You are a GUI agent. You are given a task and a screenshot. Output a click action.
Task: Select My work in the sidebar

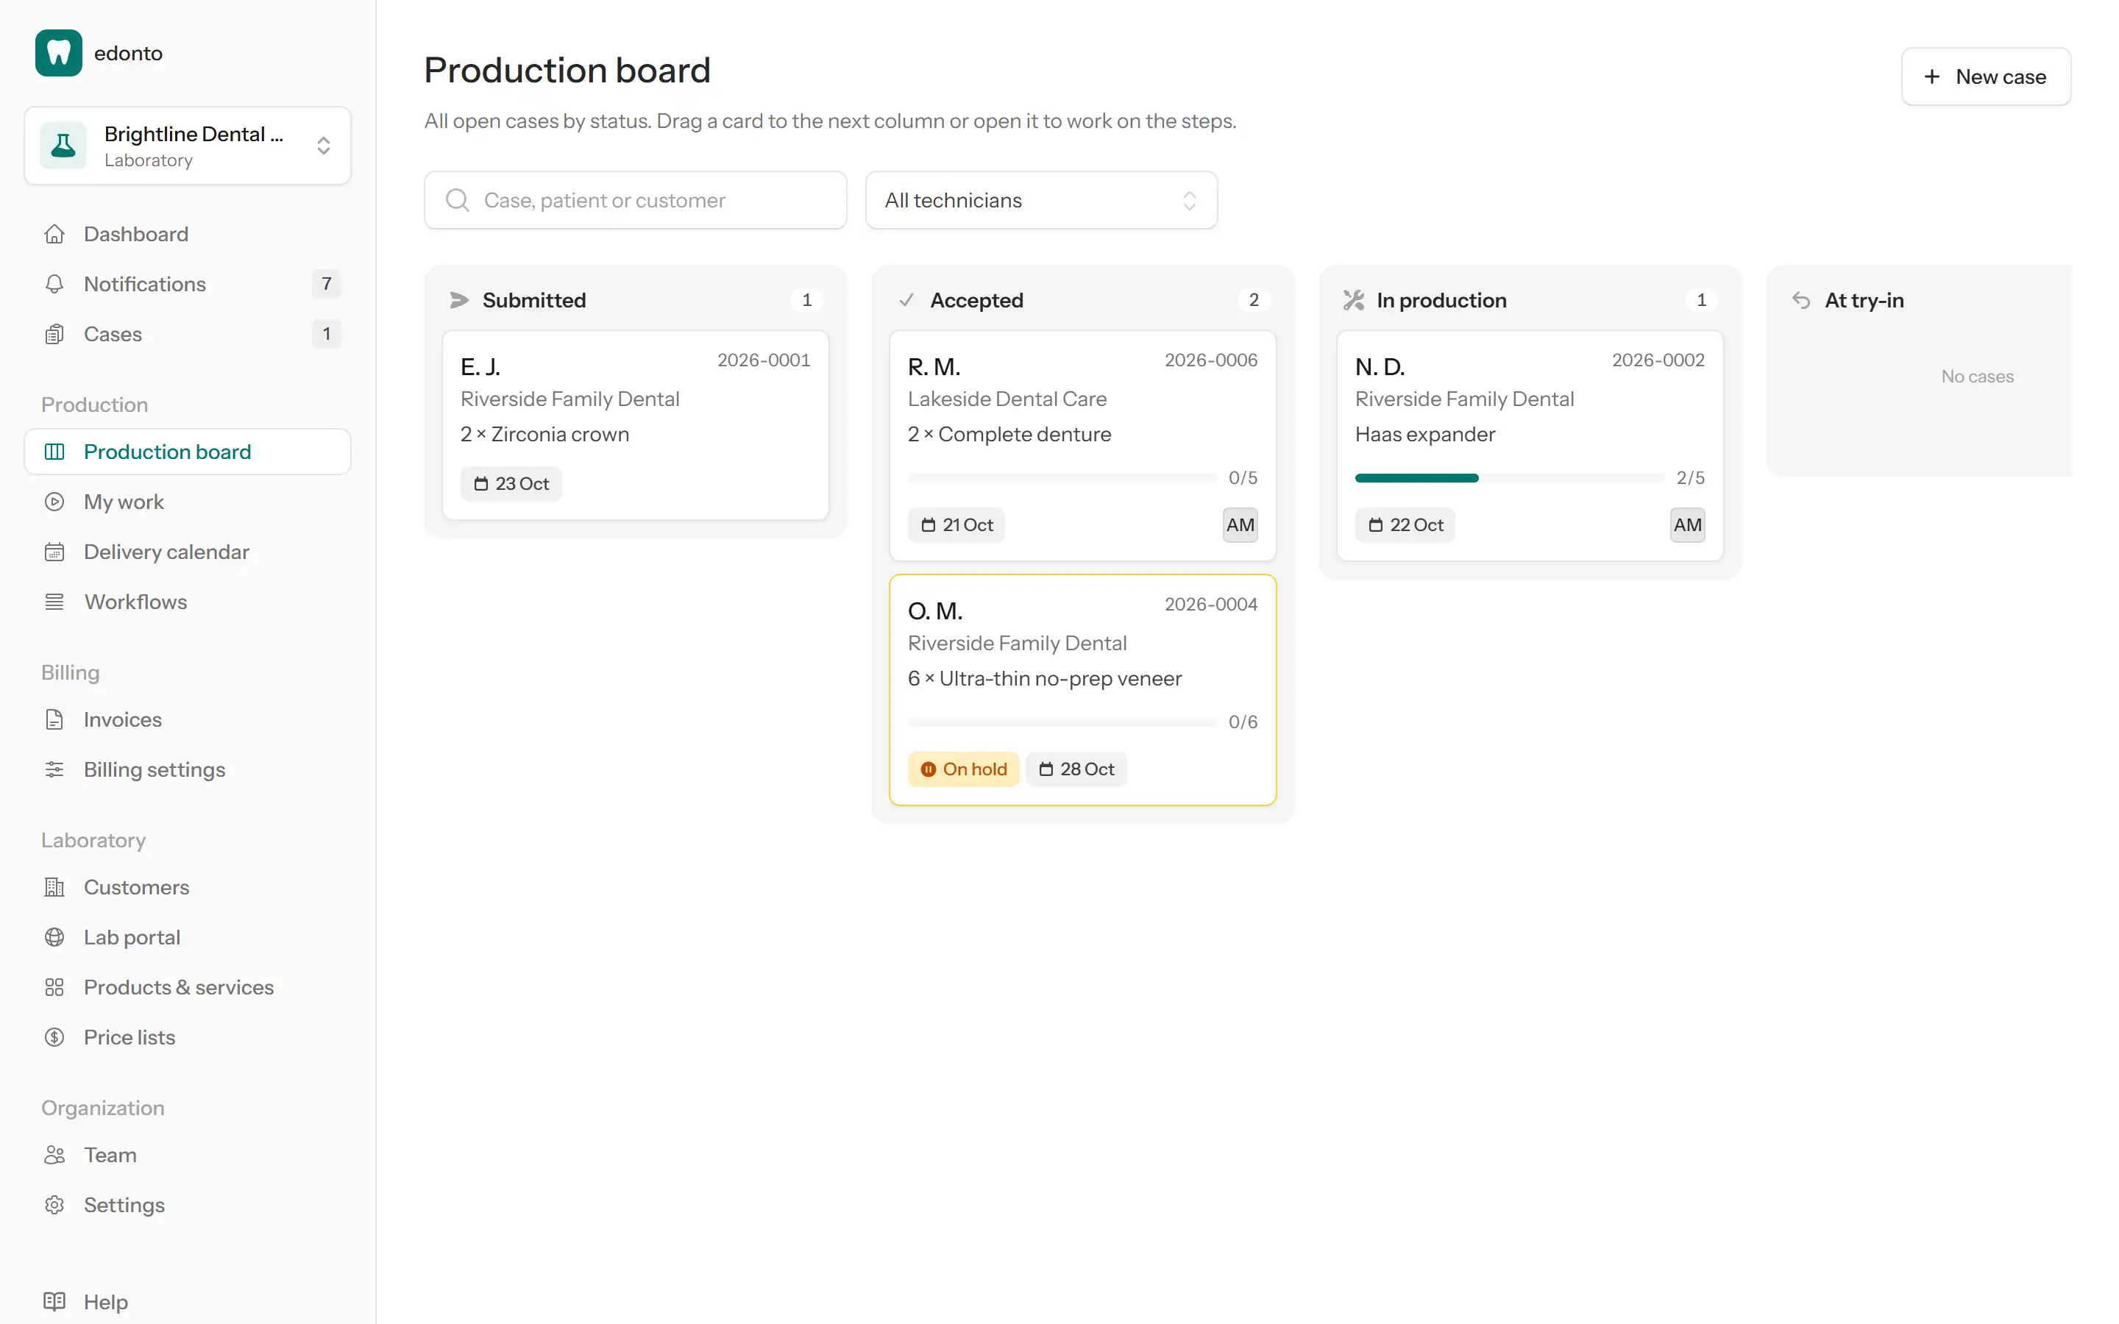click(188, 502)
